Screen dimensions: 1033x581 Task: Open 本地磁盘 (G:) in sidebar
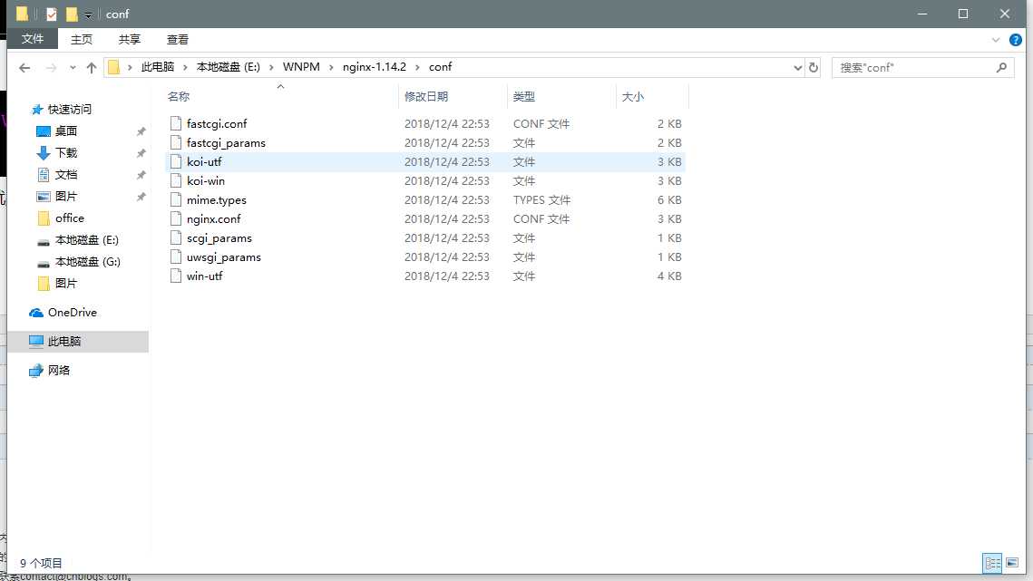87,262
